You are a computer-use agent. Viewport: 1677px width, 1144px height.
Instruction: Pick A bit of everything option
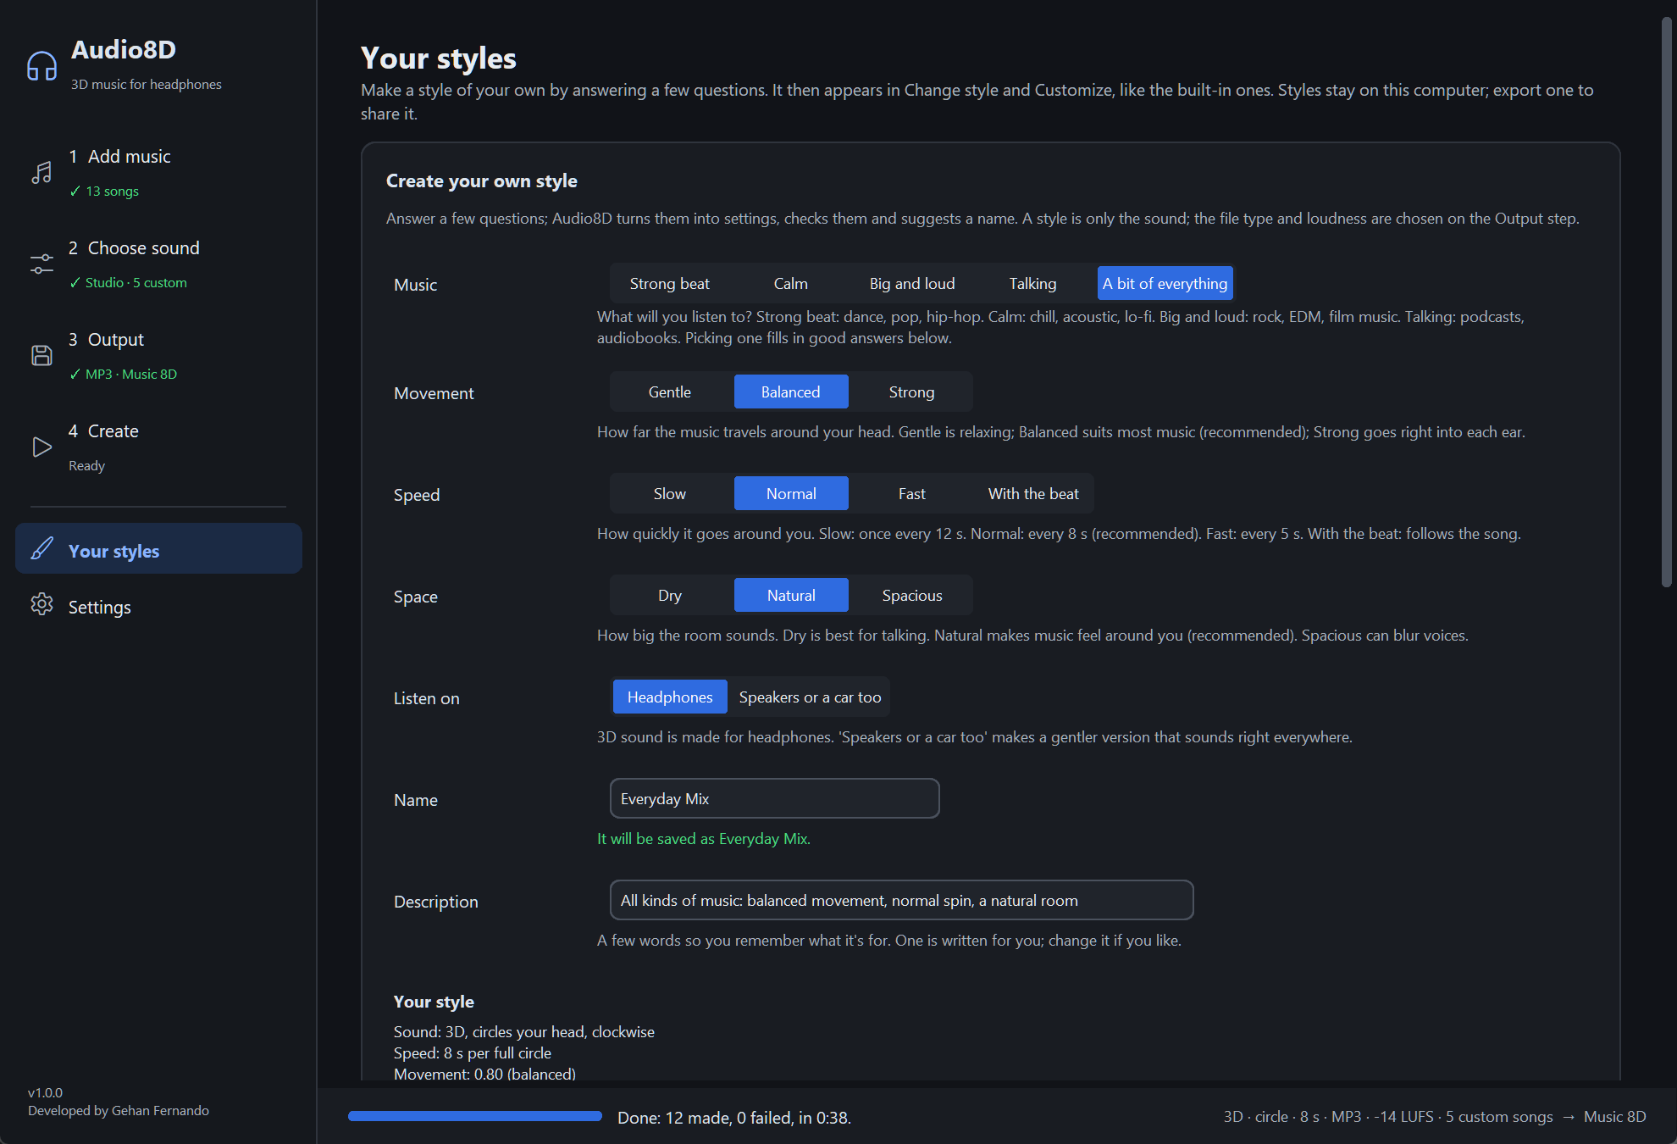pyautogui.click(x=1165, y=284)
